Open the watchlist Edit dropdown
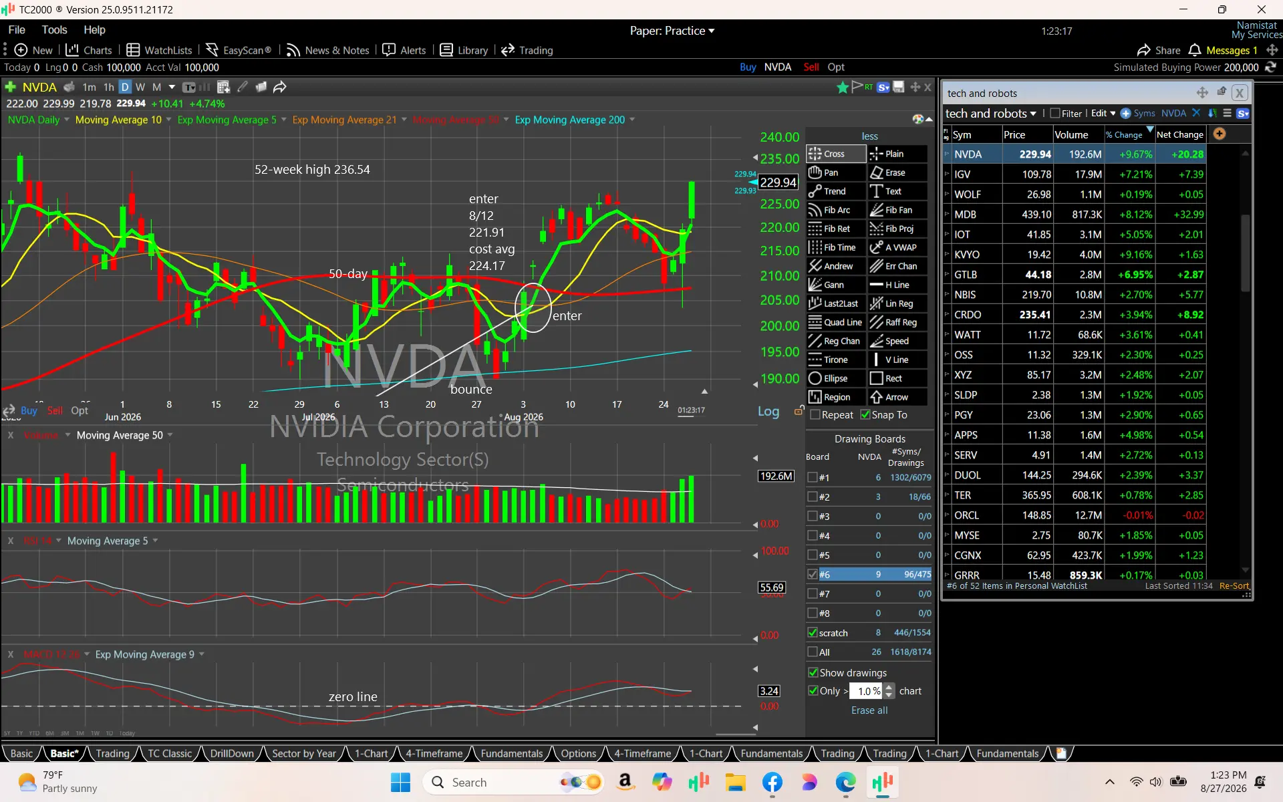Screen dimensions: 1283x802 (1103, 114)
